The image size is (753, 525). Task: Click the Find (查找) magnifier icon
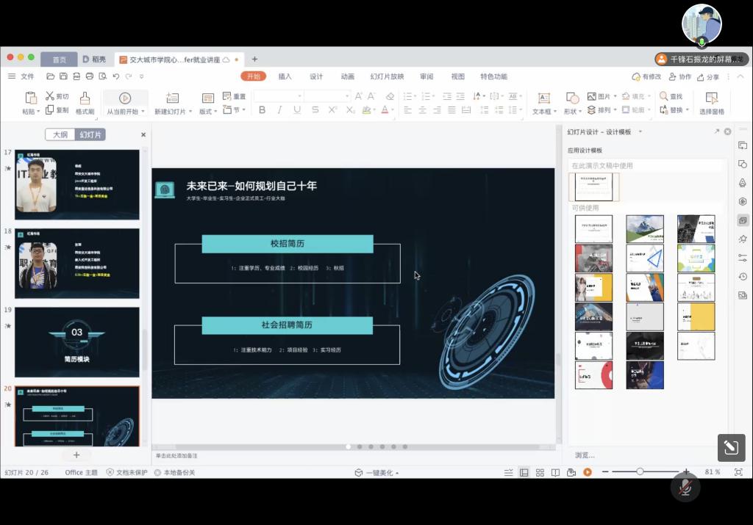click(664, 96)
